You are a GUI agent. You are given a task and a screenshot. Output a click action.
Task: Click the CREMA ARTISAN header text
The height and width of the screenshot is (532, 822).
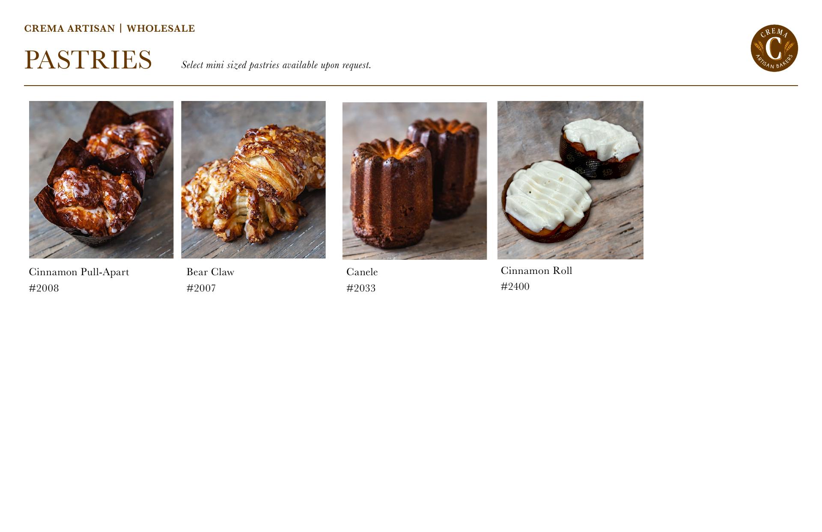[69, 29]
